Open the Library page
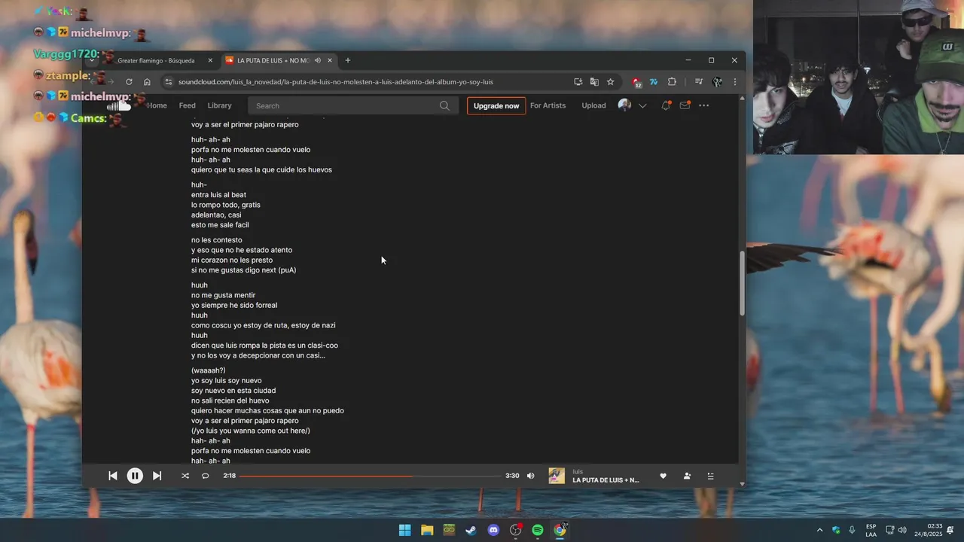 (x=219, y=105)
